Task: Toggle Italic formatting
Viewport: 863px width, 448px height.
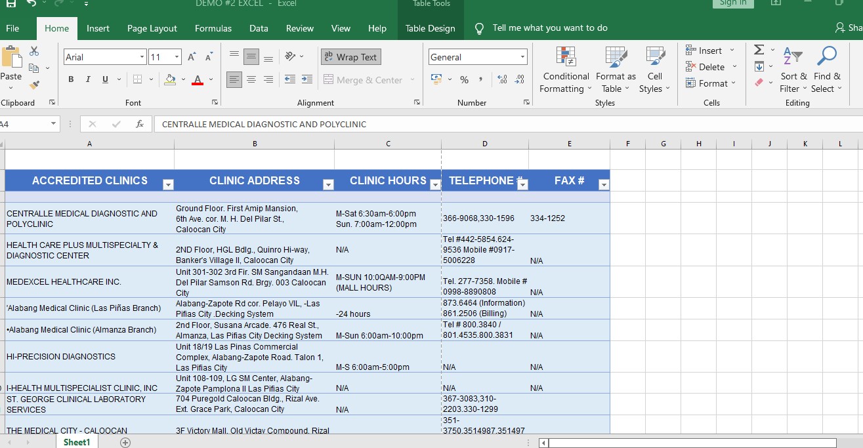Action: pos(88,79)
